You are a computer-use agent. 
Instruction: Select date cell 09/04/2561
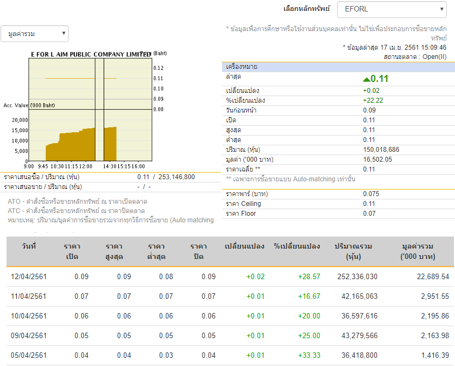pyautogui.click(x=29, y=336)
